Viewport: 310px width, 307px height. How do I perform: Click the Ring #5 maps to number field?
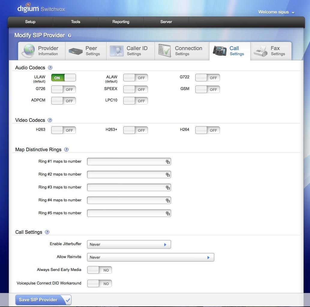coord(129,213)
